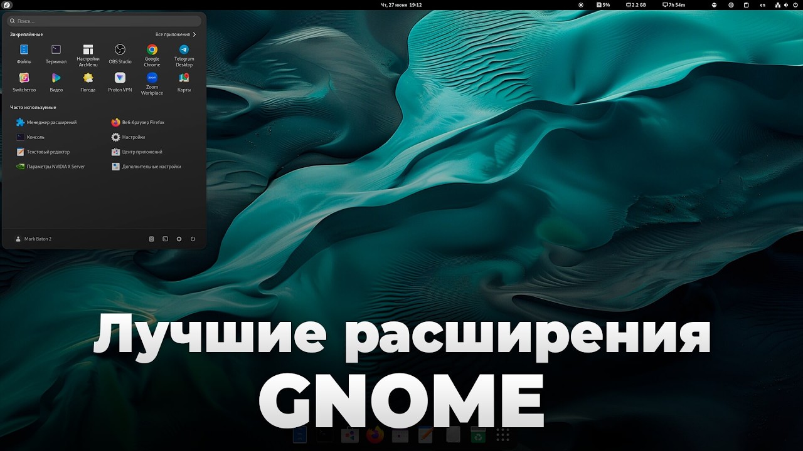
Task: Show applications grid from the dock
Action: tap(503, 435)
